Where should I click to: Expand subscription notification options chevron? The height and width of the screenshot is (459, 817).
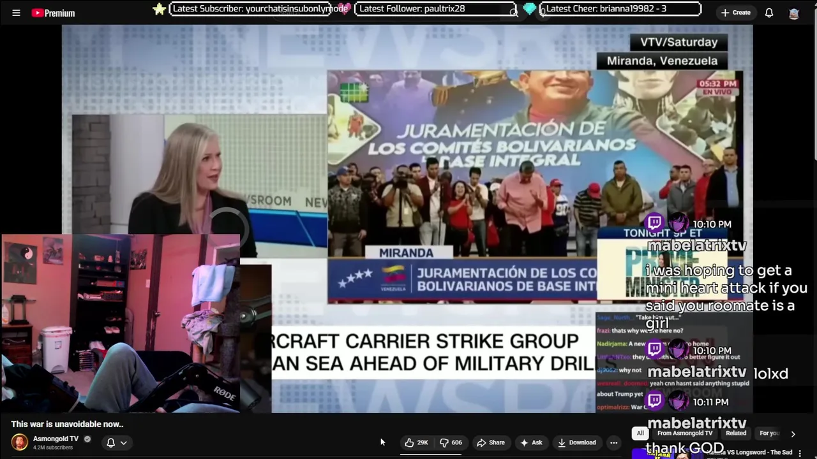(x=124, y=442)
